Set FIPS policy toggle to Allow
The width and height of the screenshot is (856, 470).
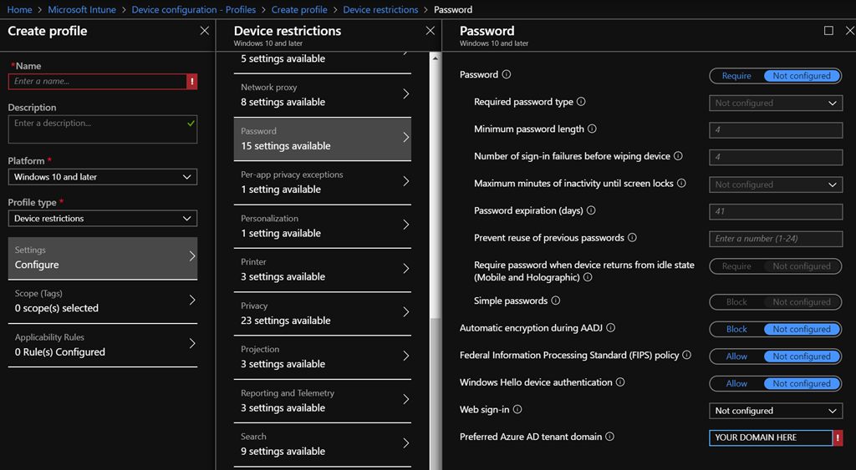736,356
